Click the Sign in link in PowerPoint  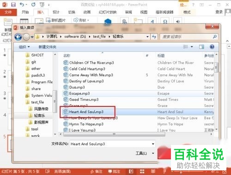click(x=219, y=12)
